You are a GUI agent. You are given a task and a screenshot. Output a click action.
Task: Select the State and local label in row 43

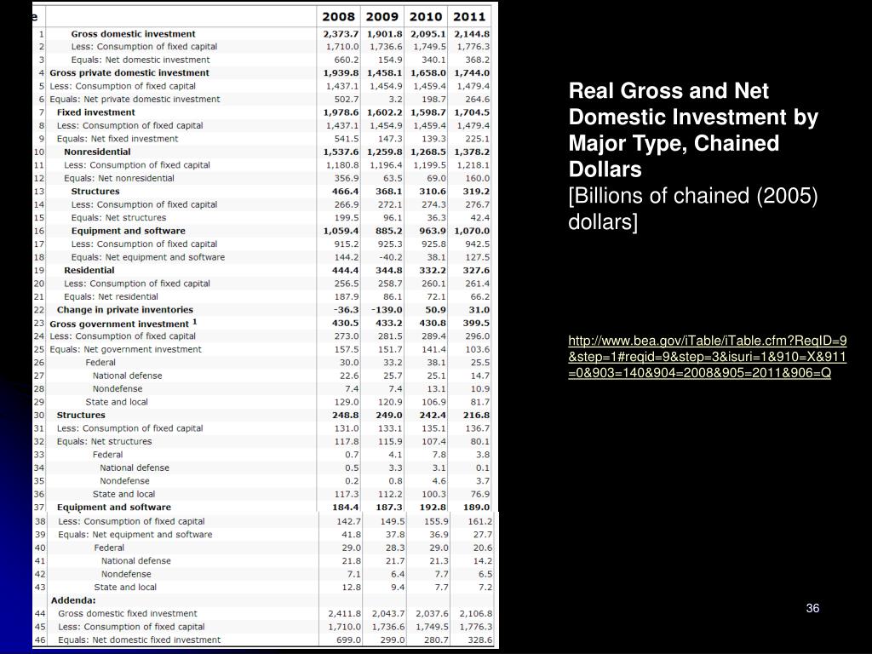[125, 588]
